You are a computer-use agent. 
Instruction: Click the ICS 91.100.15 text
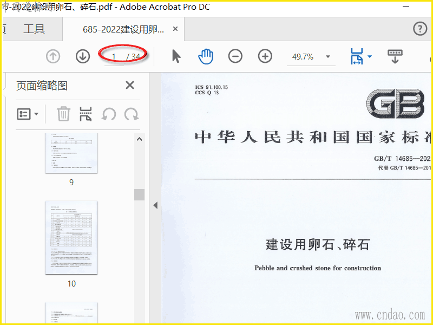pos(212,87)
